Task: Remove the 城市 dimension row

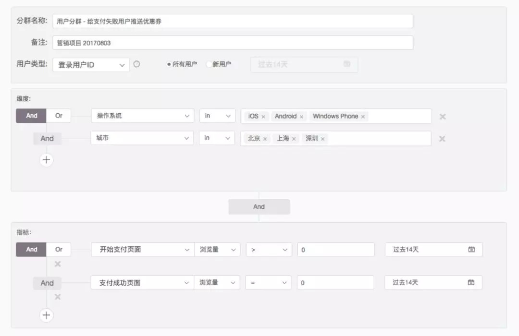Action: (442, 138)
